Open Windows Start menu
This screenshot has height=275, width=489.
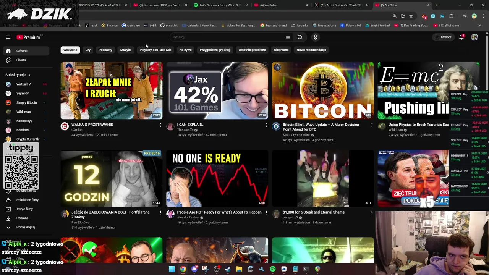point(172,269)
